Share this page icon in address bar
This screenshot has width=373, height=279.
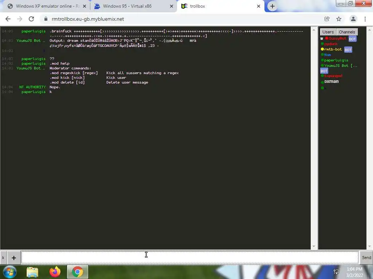(x=327, y=19)
